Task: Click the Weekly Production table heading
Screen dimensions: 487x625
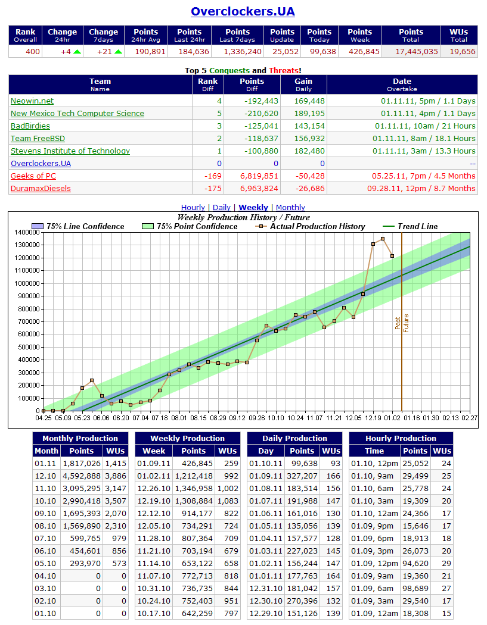Action: (x=188, y=438)
